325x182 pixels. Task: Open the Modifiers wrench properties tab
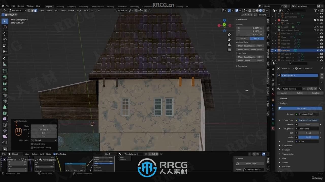(x=273, y=105)
